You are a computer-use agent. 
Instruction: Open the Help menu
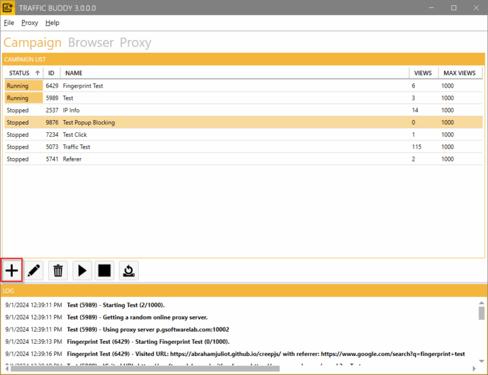point(52,22)
